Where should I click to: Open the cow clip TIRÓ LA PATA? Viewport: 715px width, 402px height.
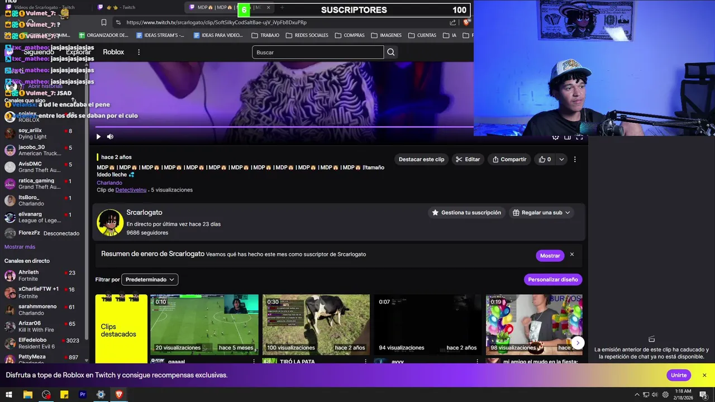click(316, 325)
